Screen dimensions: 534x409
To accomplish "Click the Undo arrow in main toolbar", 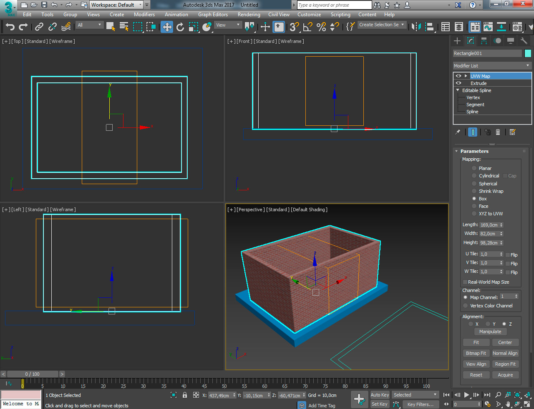I will (10, 27).
